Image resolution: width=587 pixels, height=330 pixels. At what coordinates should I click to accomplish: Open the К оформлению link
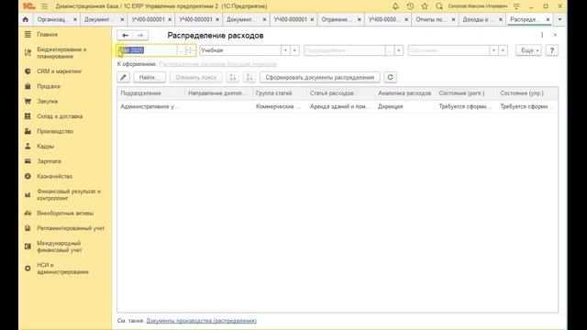tap(218, 64)
